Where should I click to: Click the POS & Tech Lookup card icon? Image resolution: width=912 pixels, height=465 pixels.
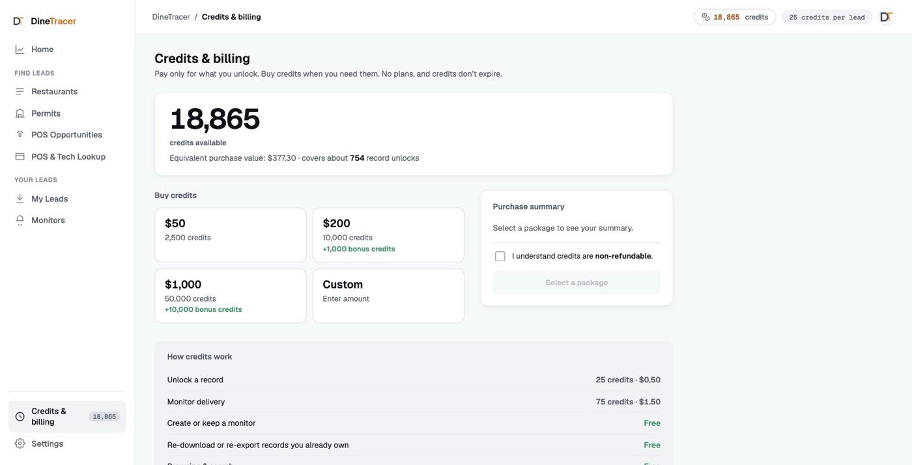[x=20, y=157]
